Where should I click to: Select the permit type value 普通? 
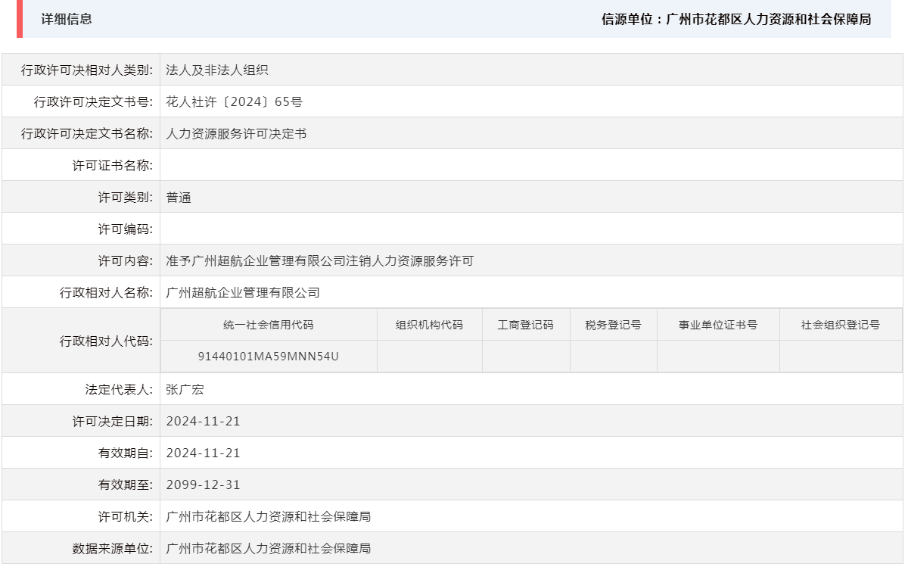177,196
